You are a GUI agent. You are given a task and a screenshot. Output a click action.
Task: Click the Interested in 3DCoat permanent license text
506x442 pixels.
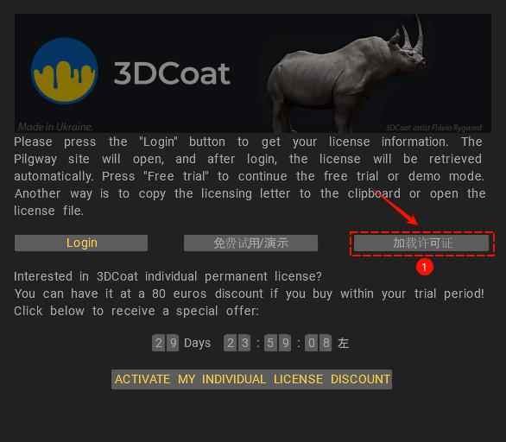(x=168, y=276)
